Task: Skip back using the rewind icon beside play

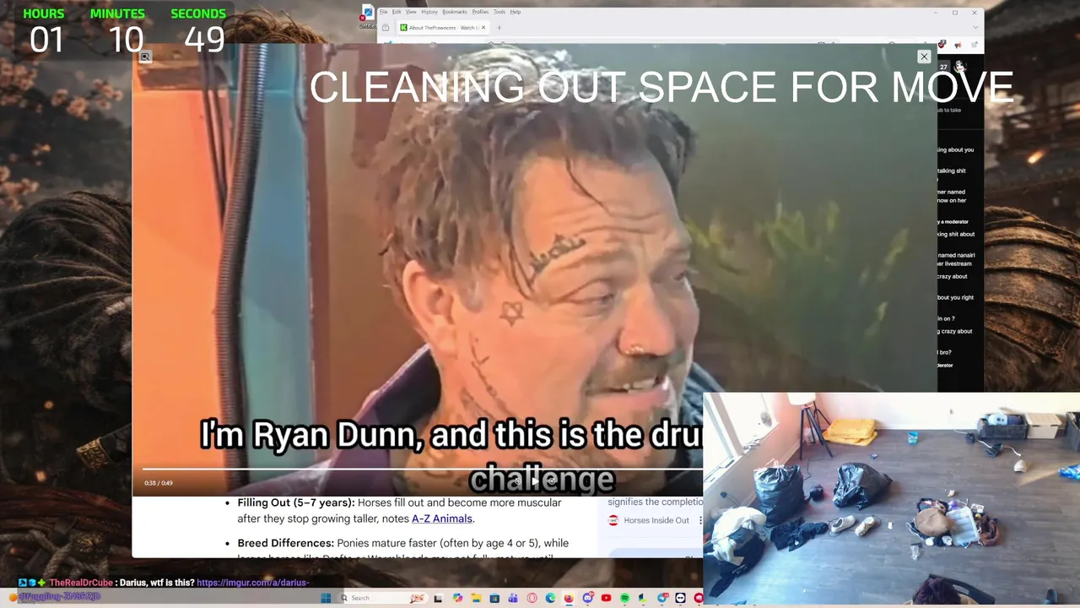Action: 518,481
